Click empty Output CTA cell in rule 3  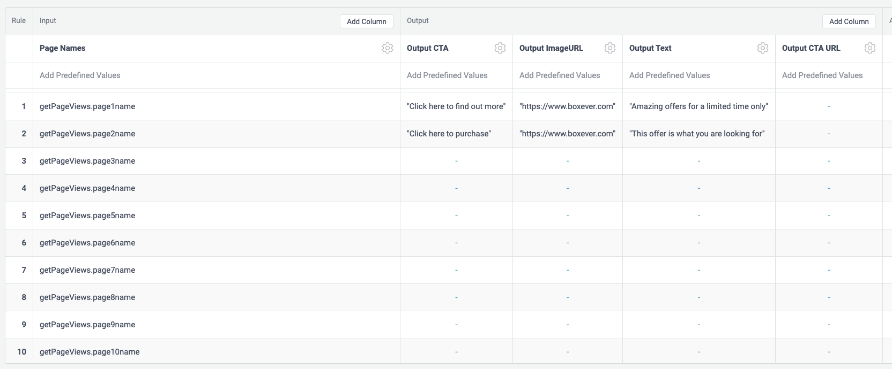coord(456,161)
